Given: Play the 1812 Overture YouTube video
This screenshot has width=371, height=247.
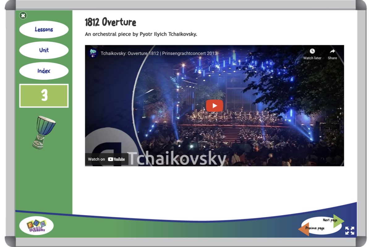Looking at the screenshot, I should point(215,106).
